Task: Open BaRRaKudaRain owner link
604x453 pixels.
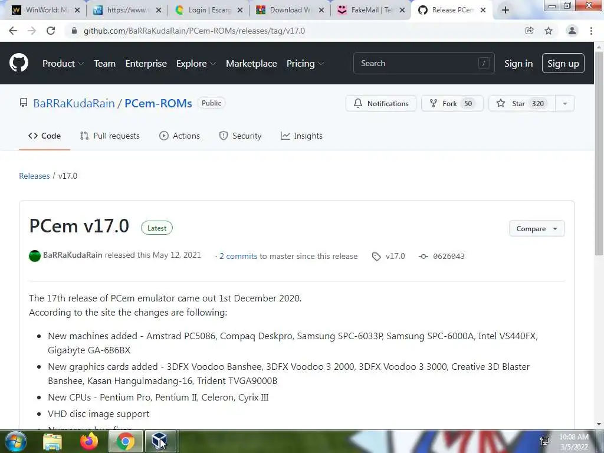Action: click(x=74, y=103)
